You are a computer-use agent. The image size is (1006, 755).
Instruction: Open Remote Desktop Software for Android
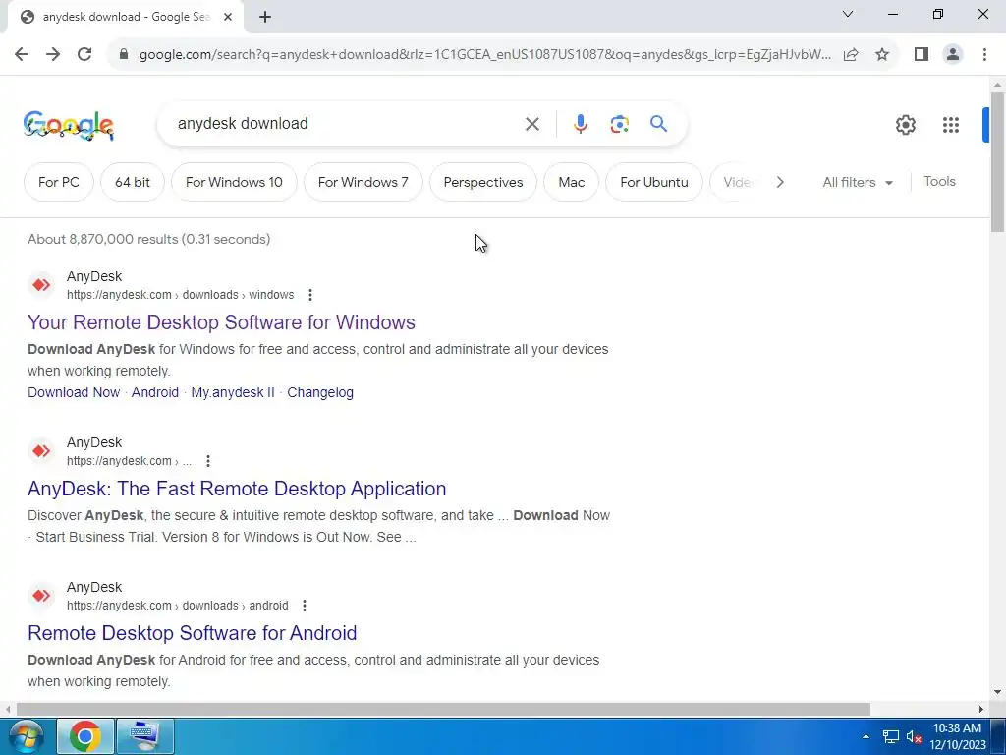click(x=192, y=633)
